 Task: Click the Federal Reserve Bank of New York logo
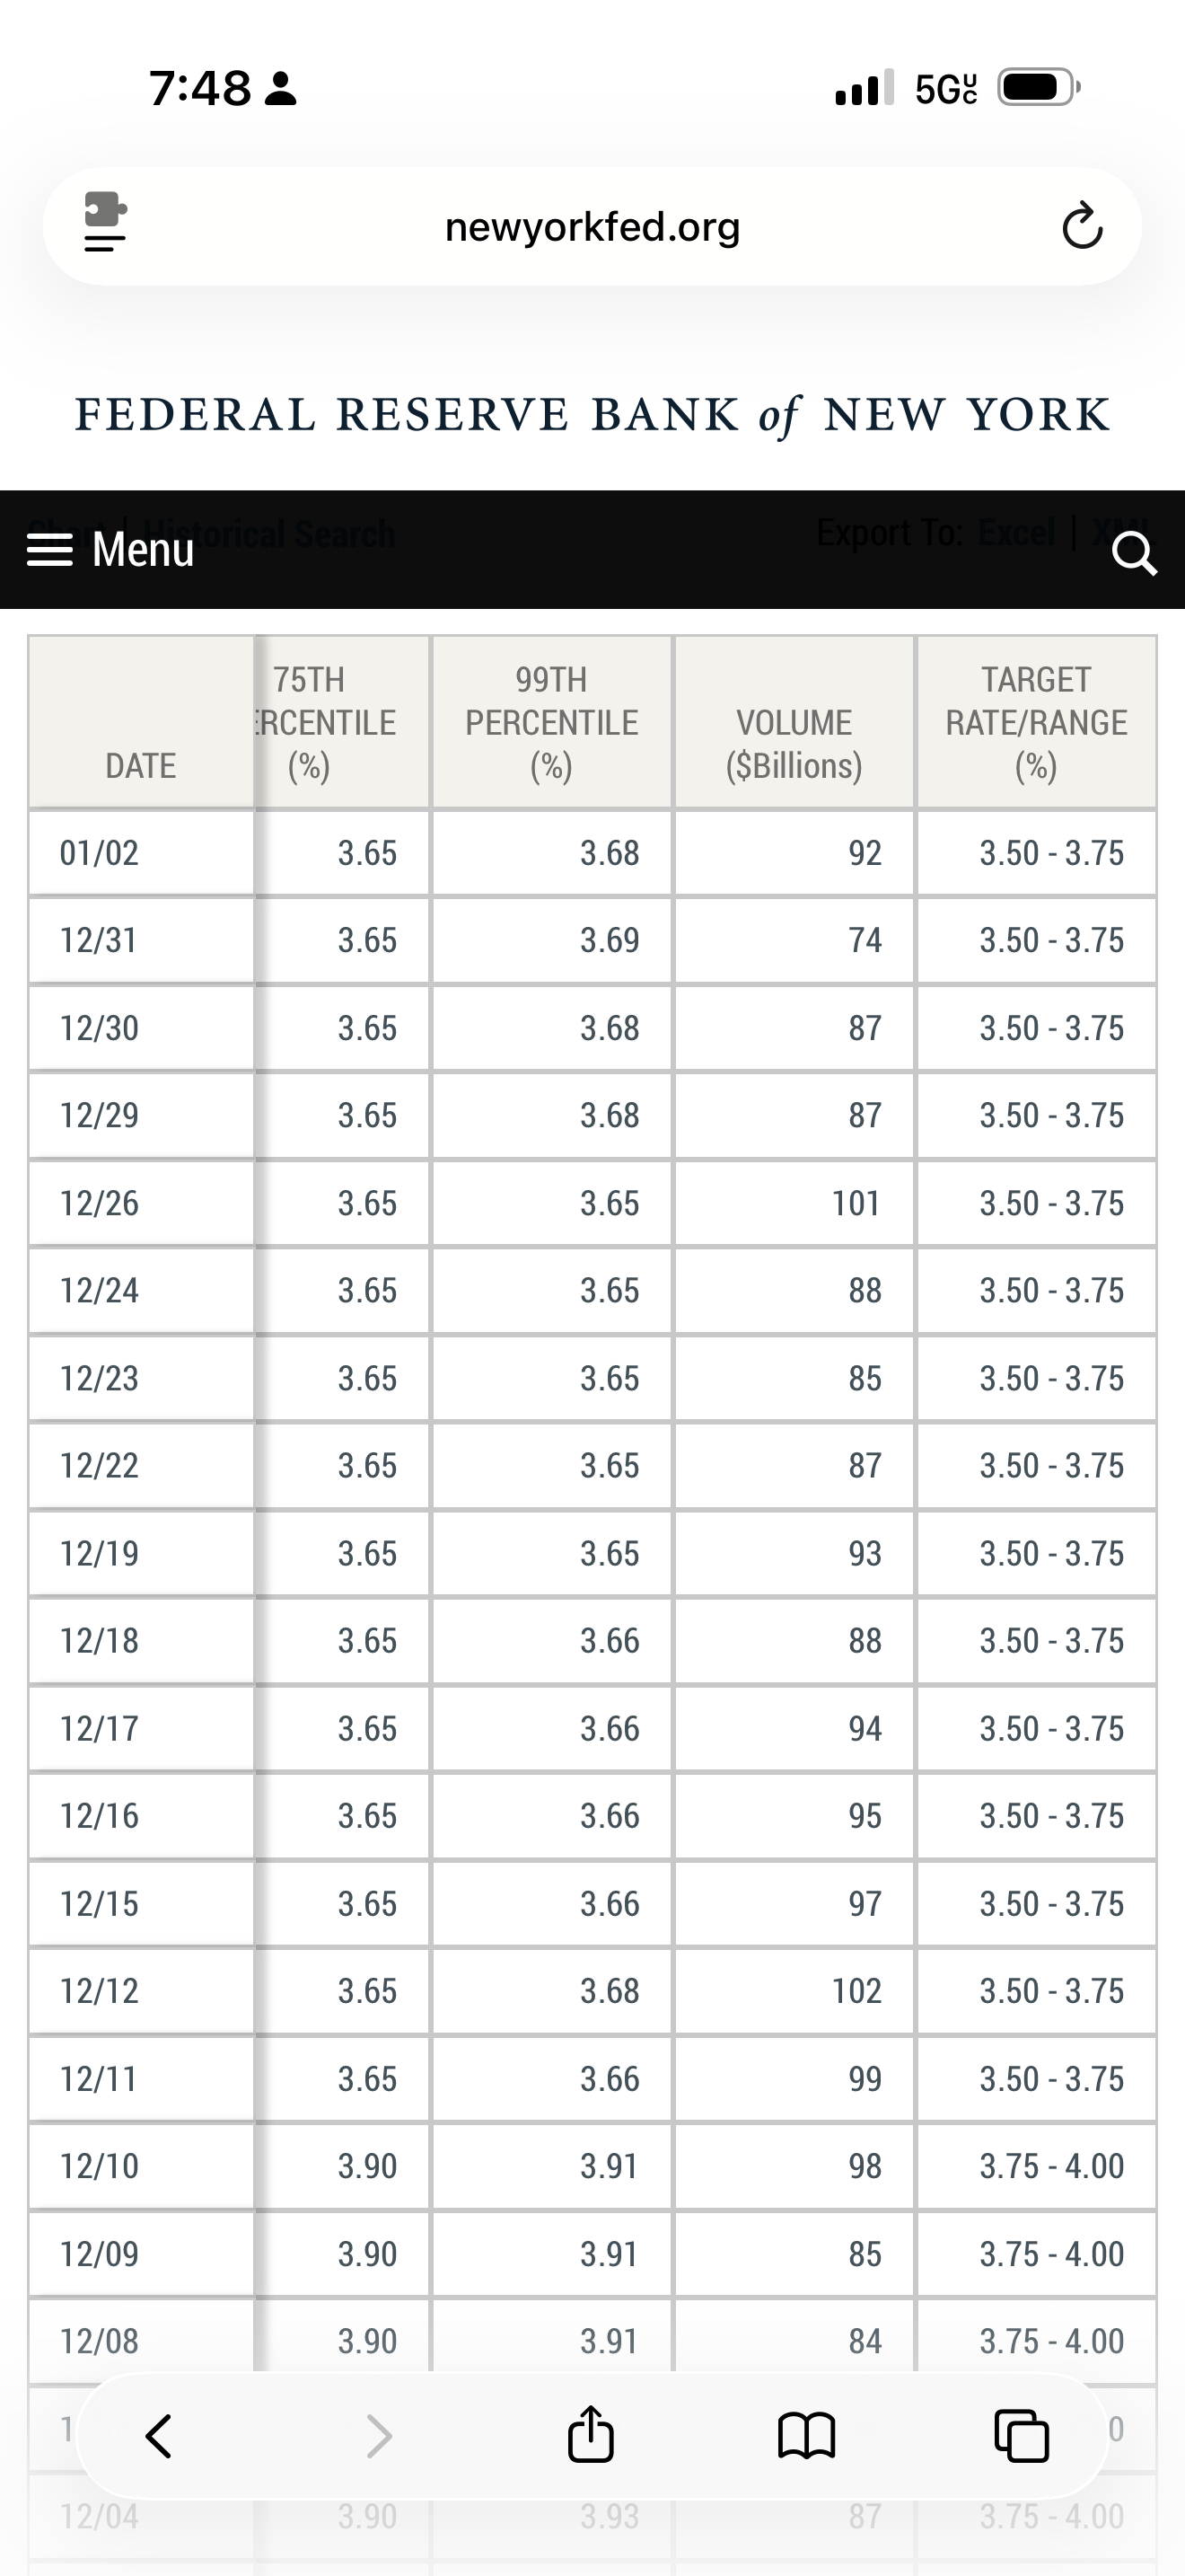(x=592, y=414)
